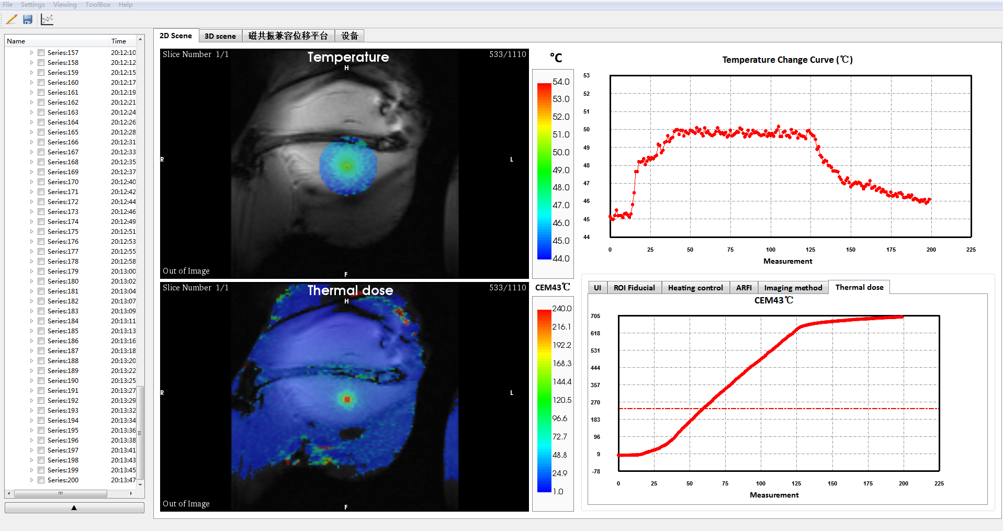Expand the Series:182 tree node
Image resolution: width=1003 pixels, height=531 pixels.
31,301
